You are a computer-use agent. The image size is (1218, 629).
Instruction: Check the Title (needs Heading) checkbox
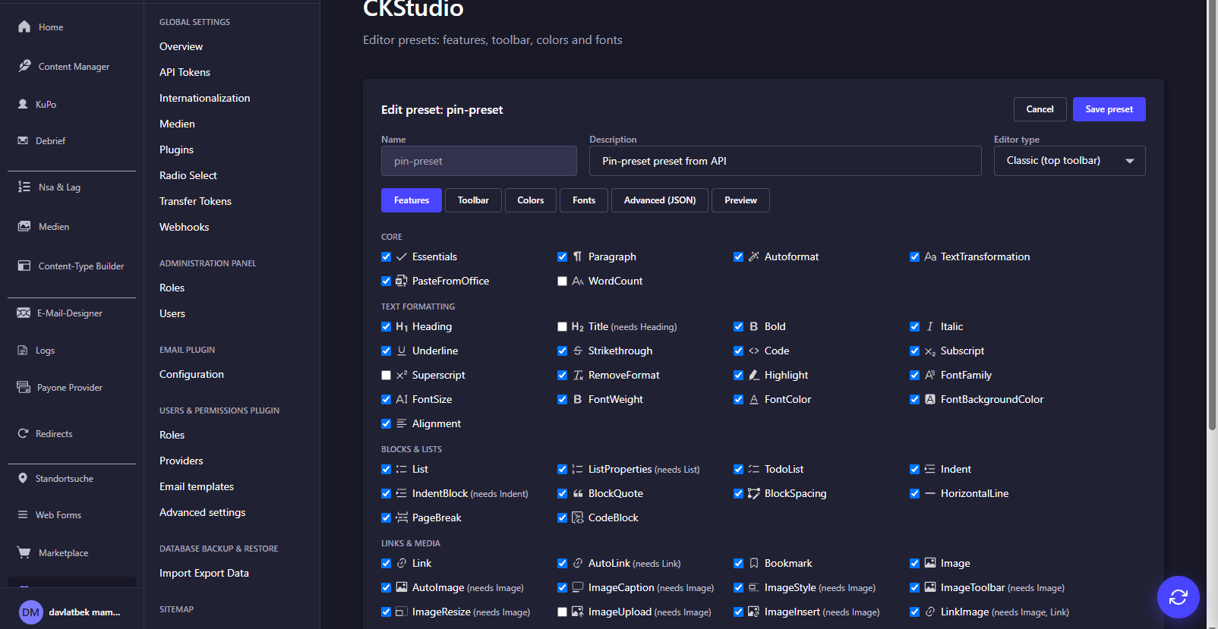tap(562, 326)
